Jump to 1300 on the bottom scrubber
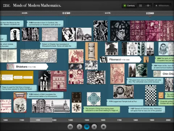This screenshot has height=131, width=174. coord(54,120)
